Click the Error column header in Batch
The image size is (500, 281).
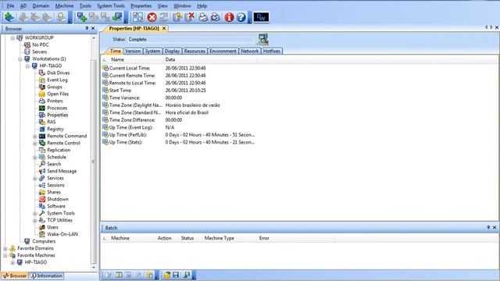pyautogui.click(x=264, y=238)
